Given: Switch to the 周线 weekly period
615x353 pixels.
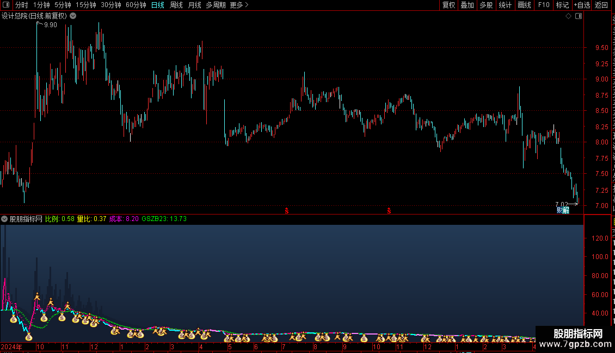Looking at the screenshot, I should pos(176,5).
